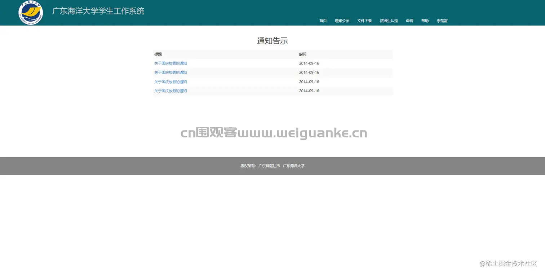Click 帮助 in the top navigation
545x275 pixels.
[425, 21]
